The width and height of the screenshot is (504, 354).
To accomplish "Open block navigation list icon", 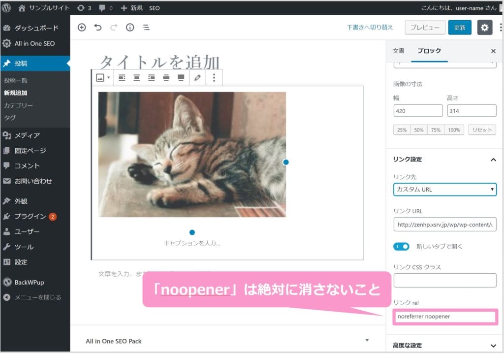I will click(146, 28).
